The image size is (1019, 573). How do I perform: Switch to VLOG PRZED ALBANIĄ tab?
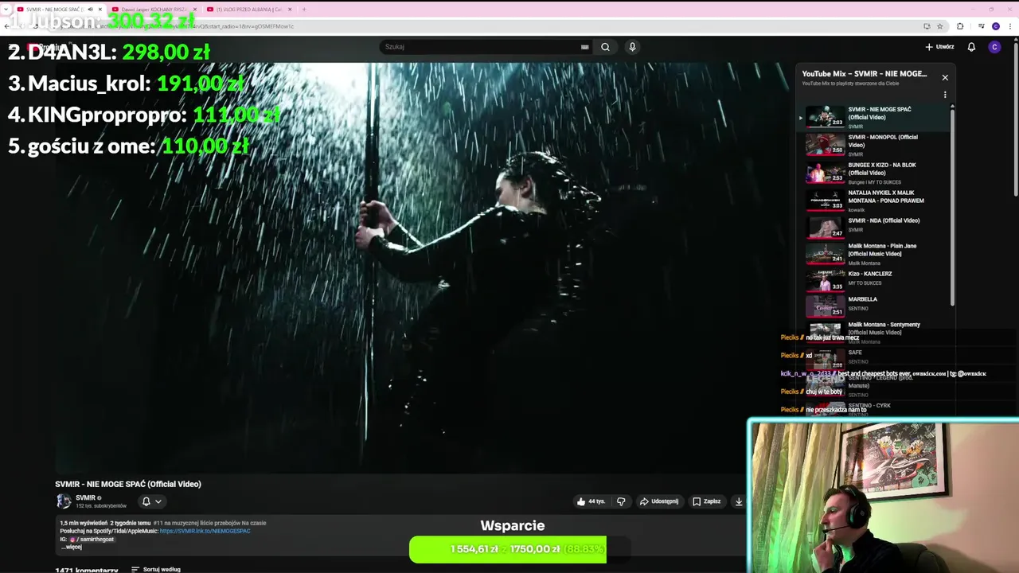point(248,10)
